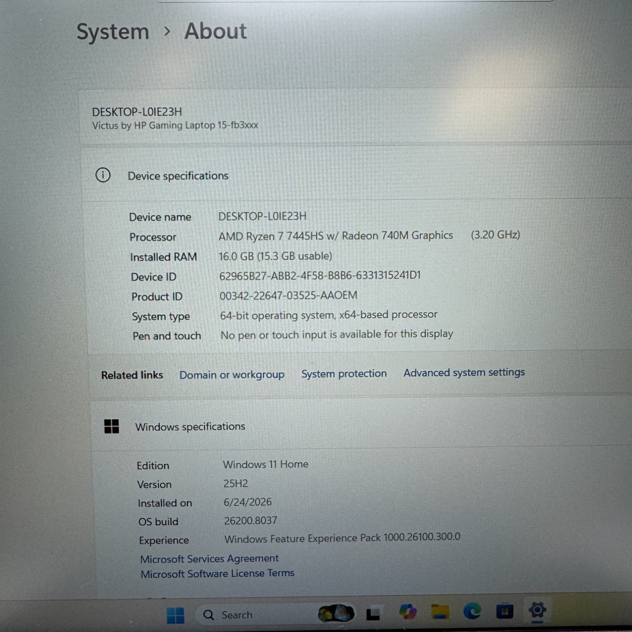Launch Microsoft Edge from the taskbar
Viewport: 632px width, 632px height.
(472, 611)
